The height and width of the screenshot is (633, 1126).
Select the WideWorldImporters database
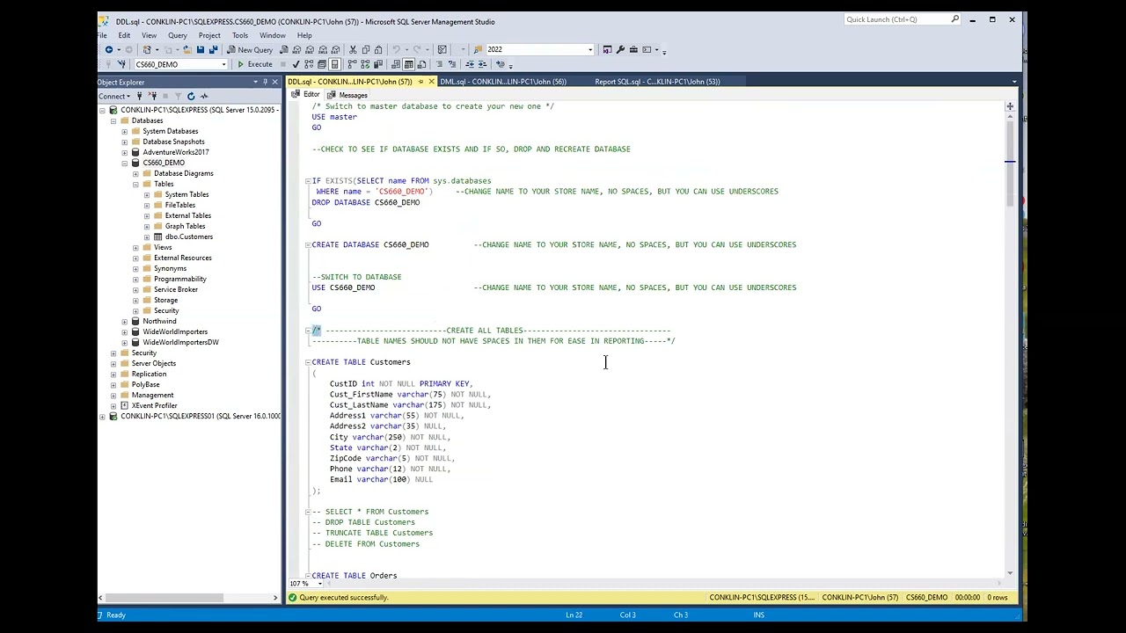[175, 331]
